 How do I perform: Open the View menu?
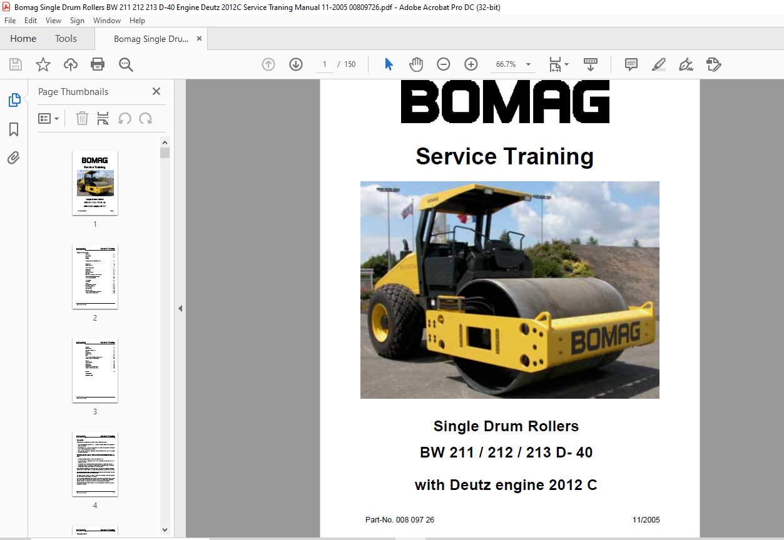point(53,21)
